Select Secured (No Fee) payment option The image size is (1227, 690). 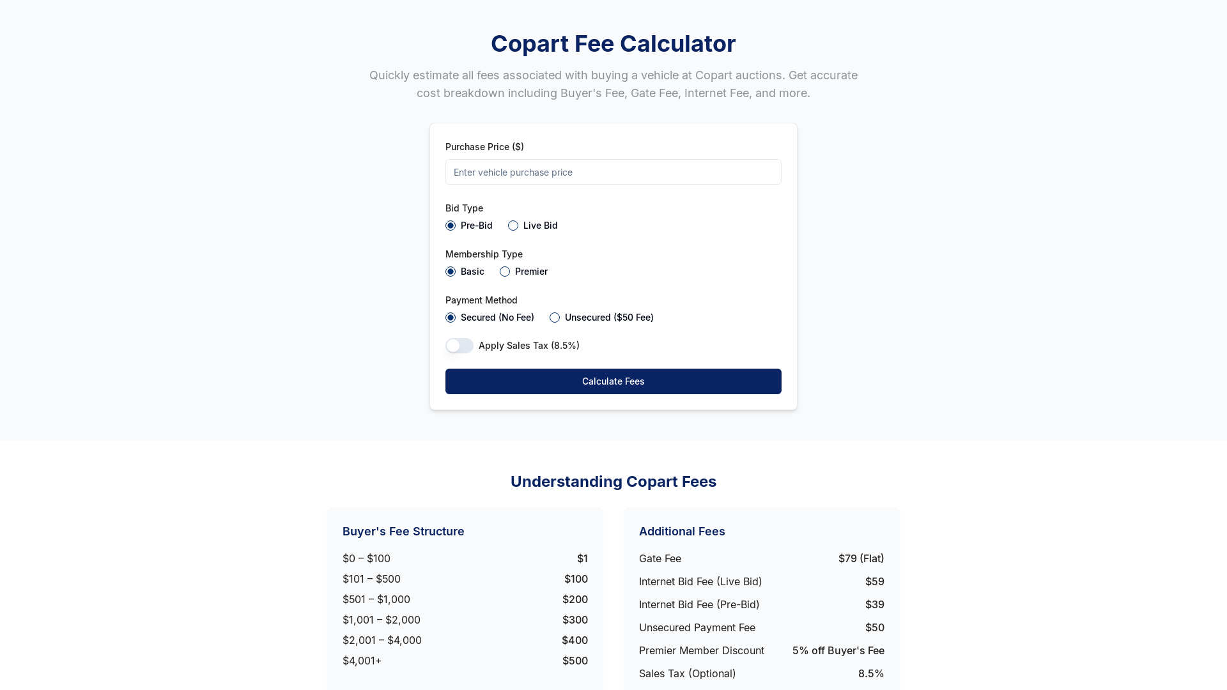[x=451, y=318]
